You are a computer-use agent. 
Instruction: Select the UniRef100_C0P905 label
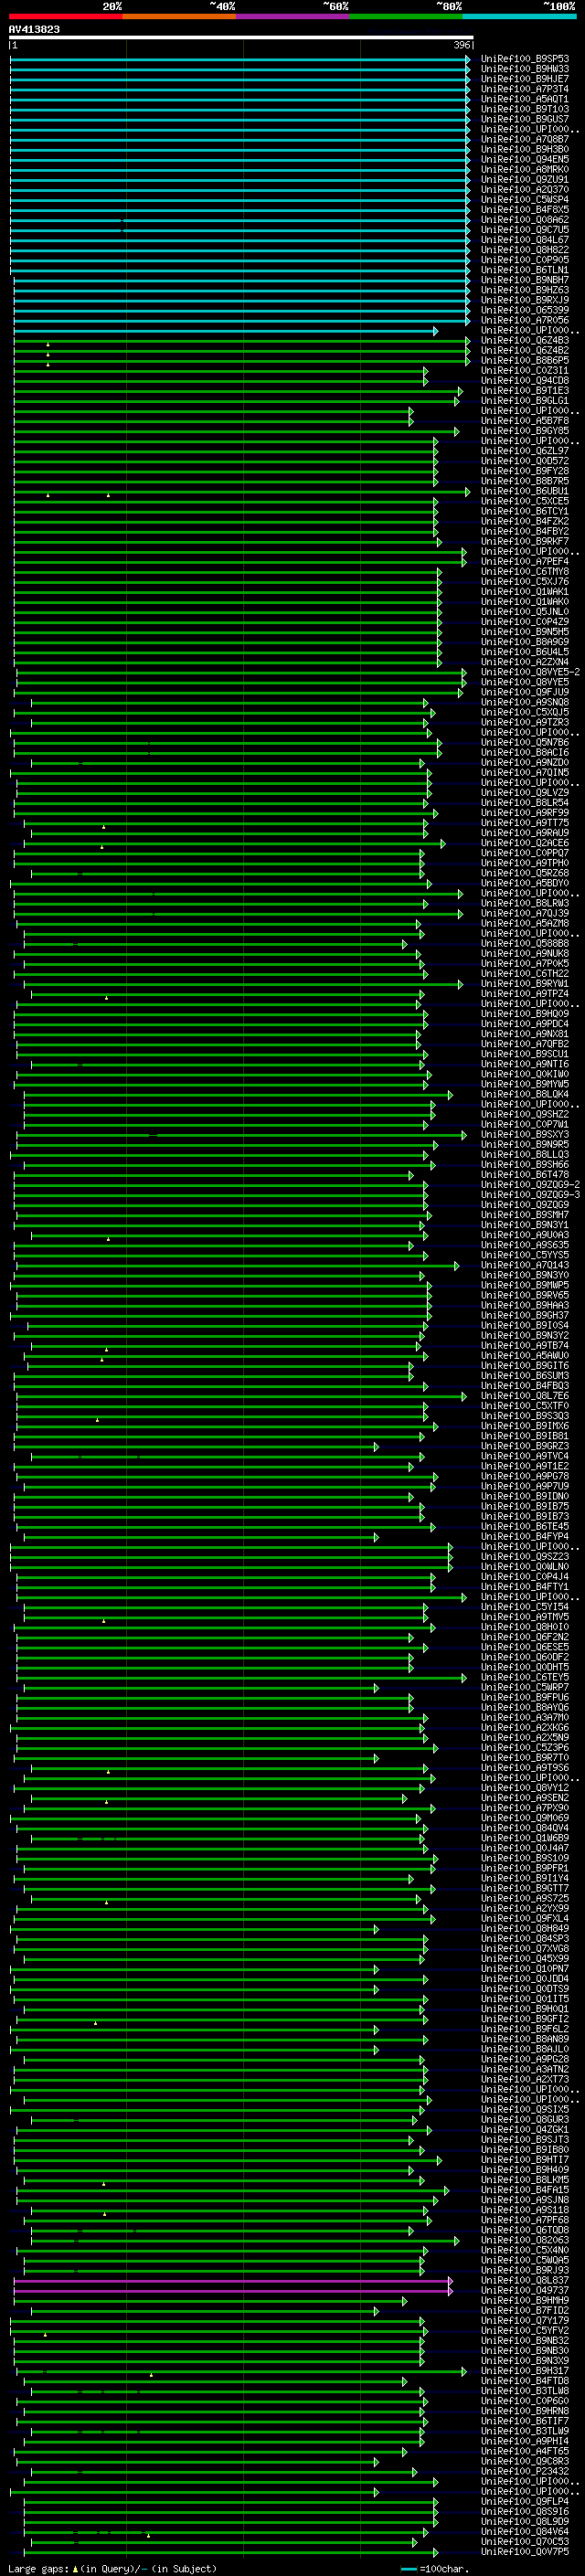coord(525,260)
